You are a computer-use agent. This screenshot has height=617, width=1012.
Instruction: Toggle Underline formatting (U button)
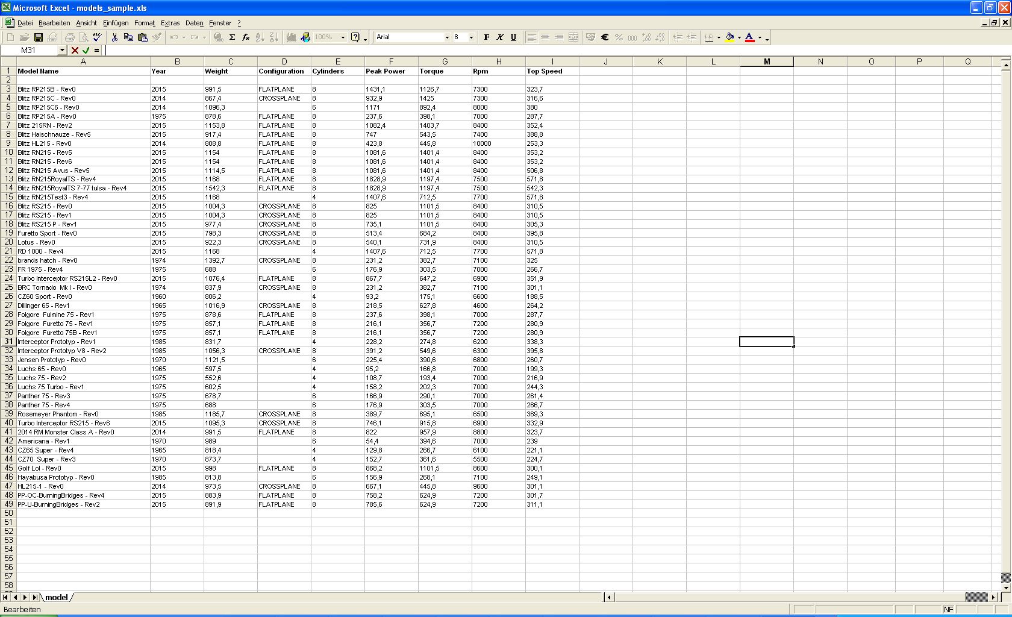coord(513,37)
